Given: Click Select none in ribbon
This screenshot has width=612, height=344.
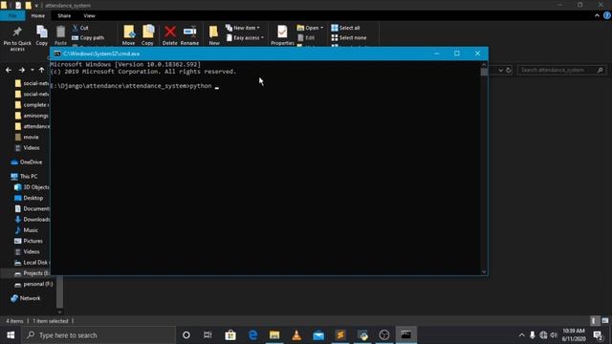Looking at the screenshot, I should coord(348,38).
